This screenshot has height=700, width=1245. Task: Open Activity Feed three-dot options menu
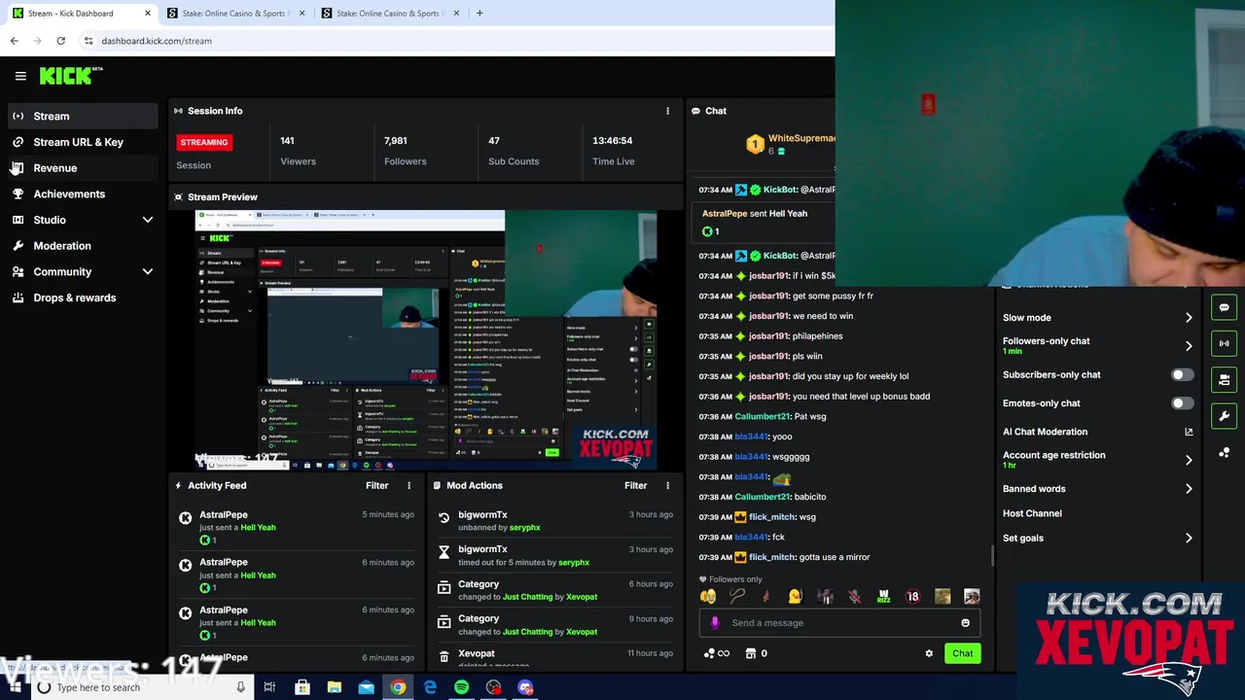point(409,485)
